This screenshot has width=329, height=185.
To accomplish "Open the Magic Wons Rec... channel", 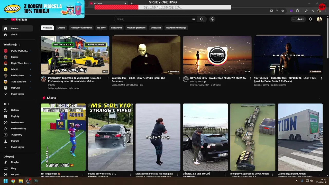I will (x=17, y=63).
